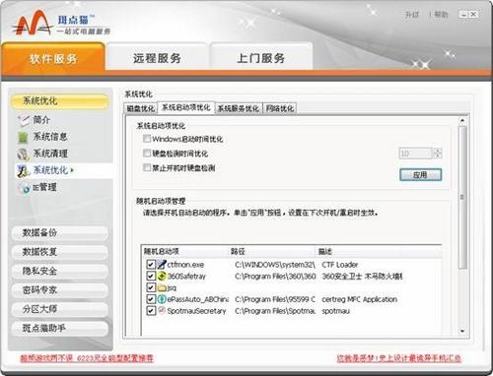Screen dimensions: 493x376
Task: Uncheck SpotmauSecretary startup item
Action: [151, 311]
